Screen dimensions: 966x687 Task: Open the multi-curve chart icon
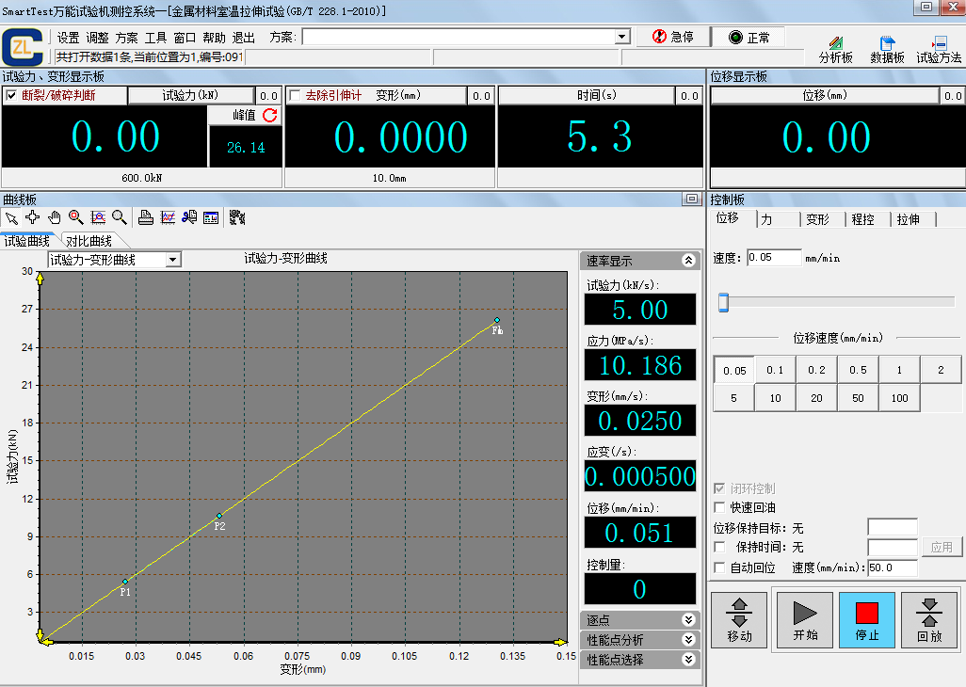click(168, 217)
